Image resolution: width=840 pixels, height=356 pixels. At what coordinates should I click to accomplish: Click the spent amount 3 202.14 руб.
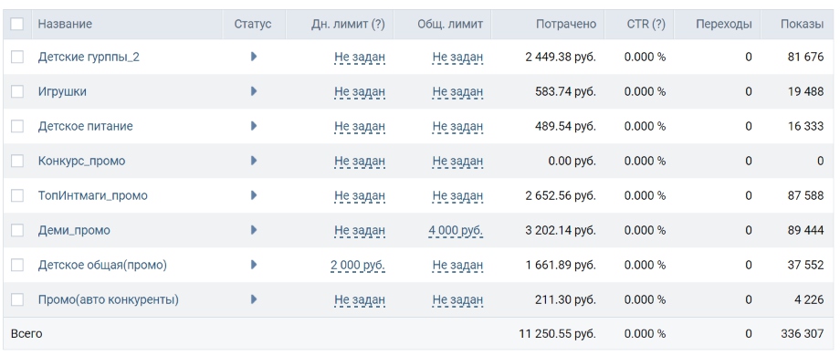[561, 231]
